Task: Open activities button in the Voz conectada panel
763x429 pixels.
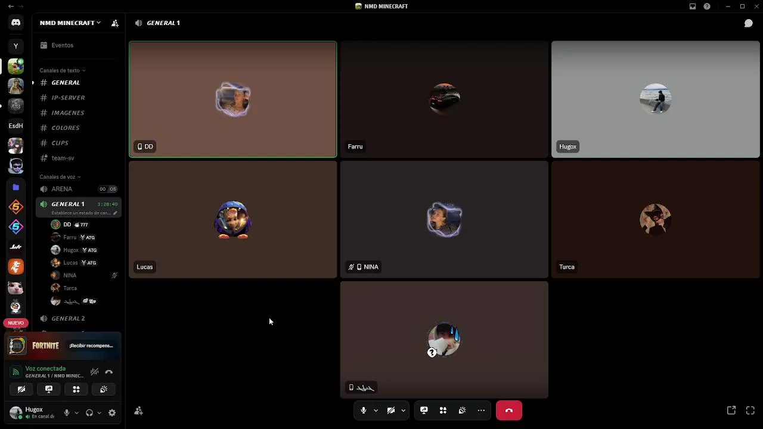Action: tap(76, 389)
